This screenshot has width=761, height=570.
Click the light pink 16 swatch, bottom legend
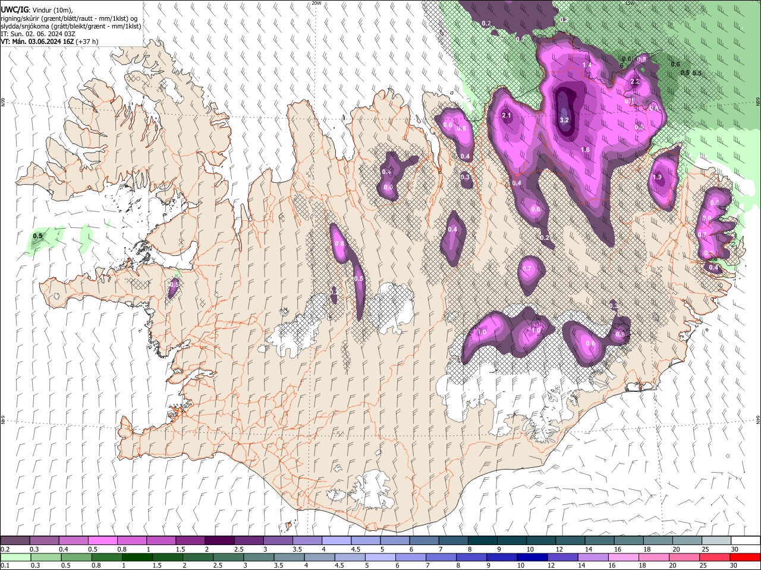pyautogui.click(x=622, y=557)
